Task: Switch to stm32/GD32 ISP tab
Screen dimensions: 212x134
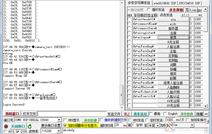Action: [165, 3]
